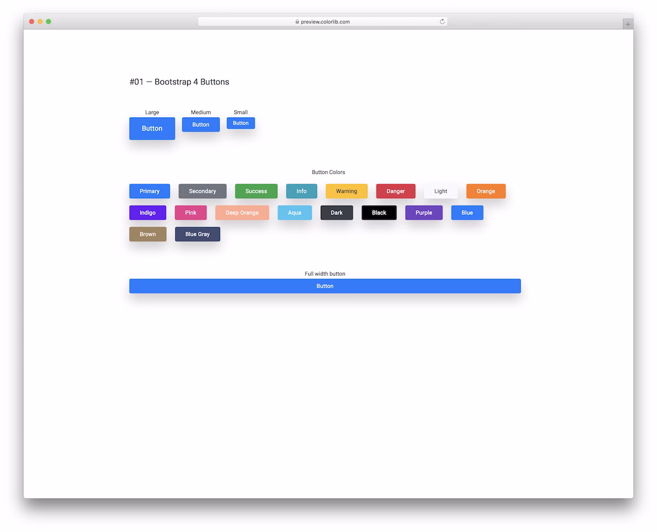
Task: Click the blue Primary button
Action: 149,191
